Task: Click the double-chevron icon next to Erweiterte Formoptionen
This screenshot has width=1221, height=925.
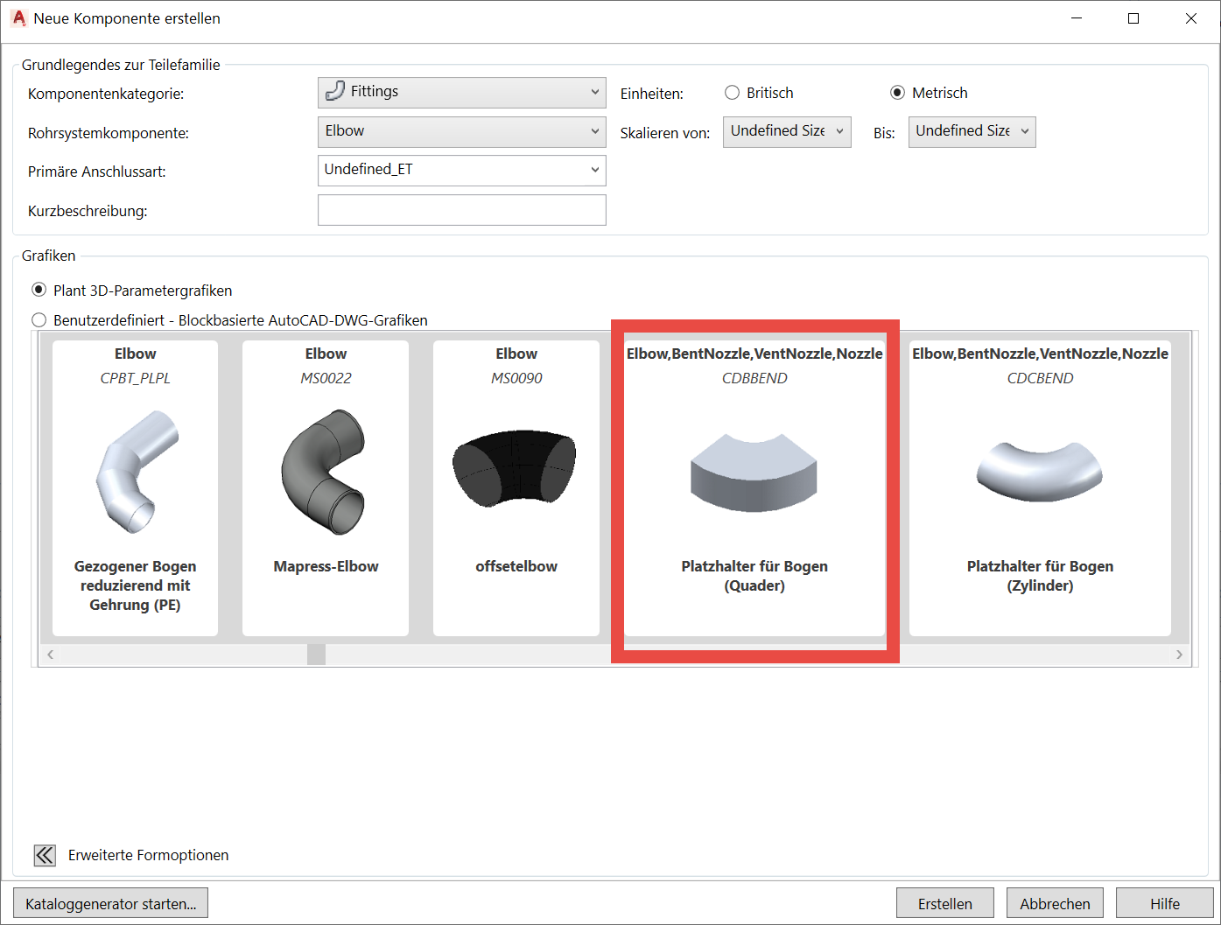Action: click(x=44, y=855)
